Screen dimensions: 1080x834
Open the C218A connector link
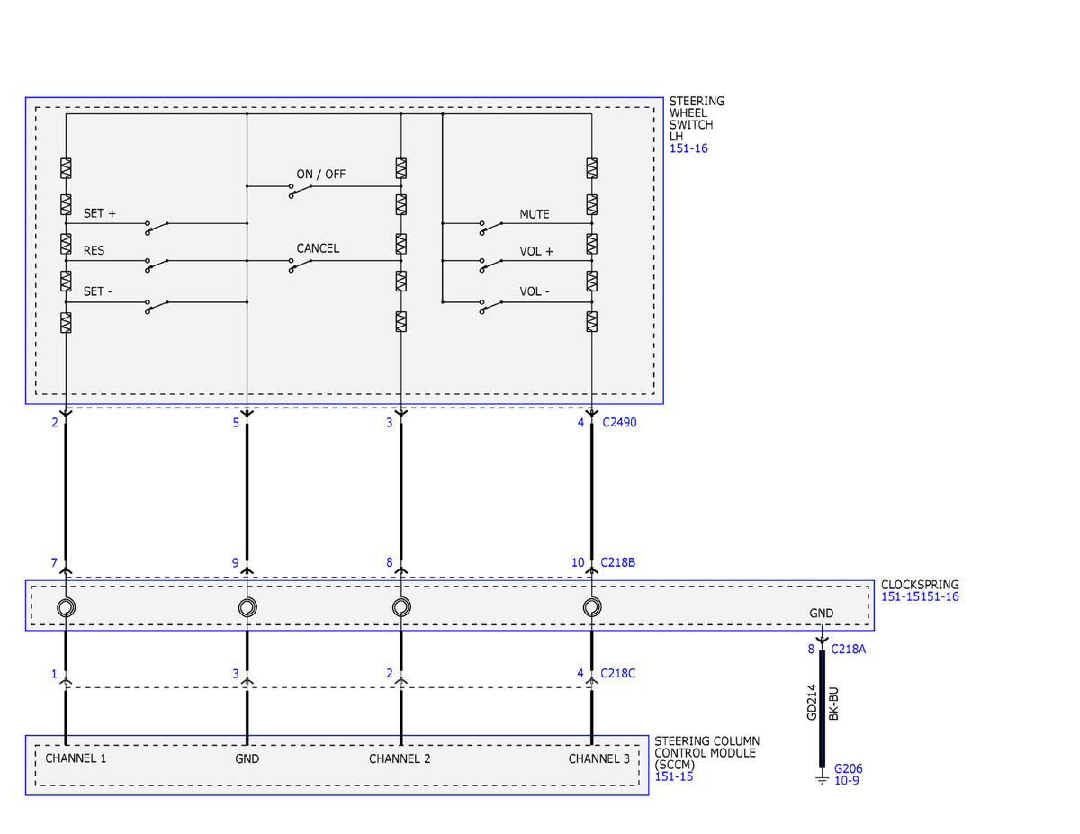[849, 649]
